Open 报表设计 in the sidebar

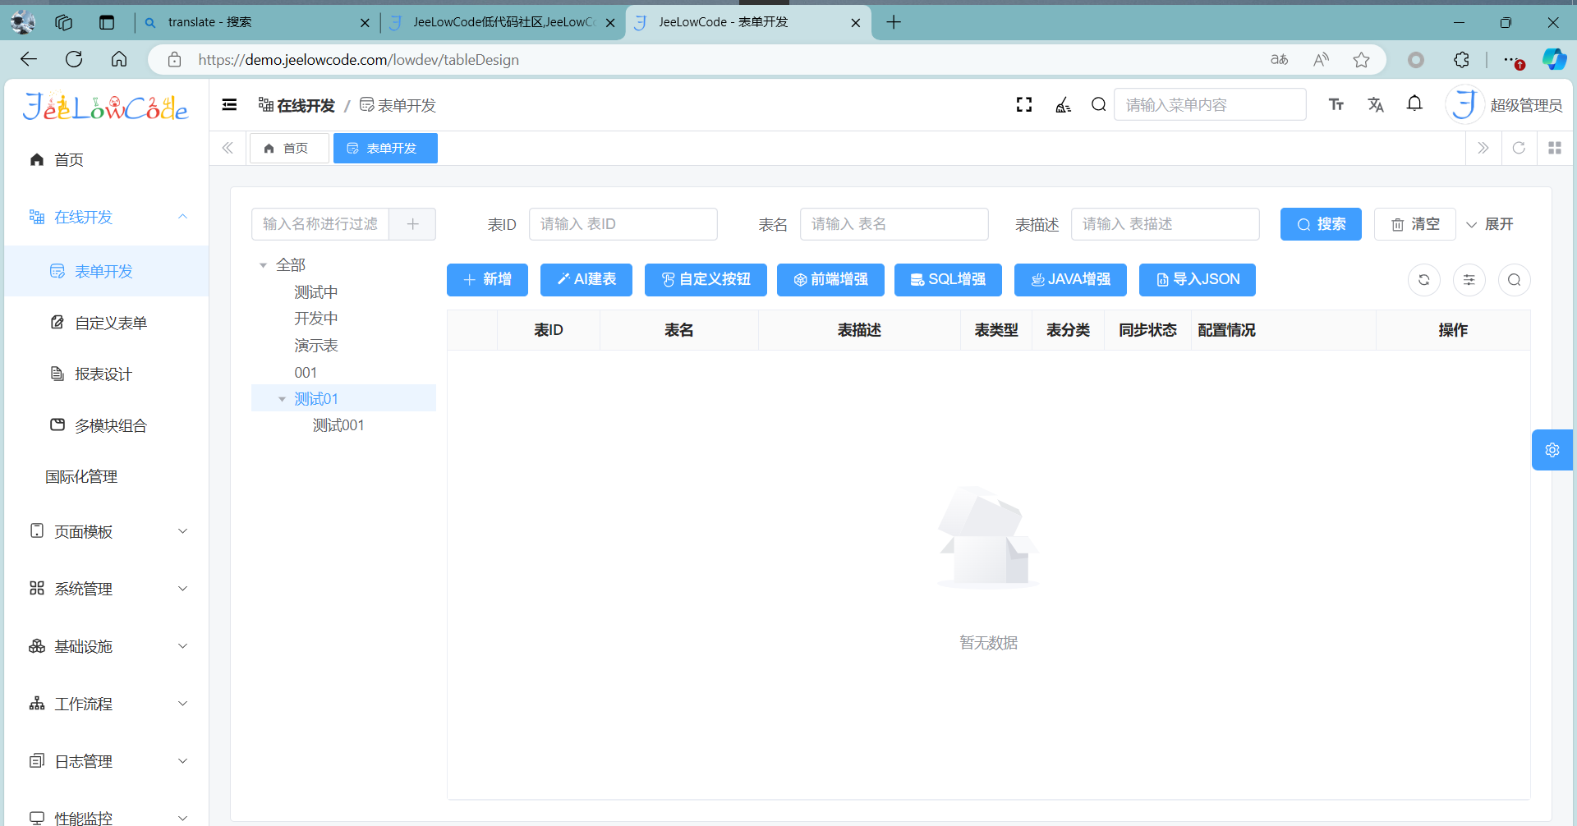click(103, 374)
